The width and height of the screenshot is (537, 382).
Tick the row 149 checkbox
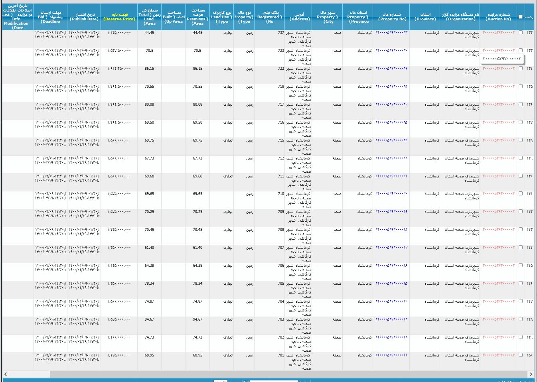tap(521, 337)
